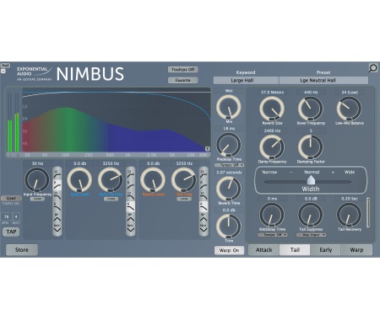The width and height of the screenshot is (380, 320).
Task: Click the Damping Factor knob
Action: pos(311,147)
